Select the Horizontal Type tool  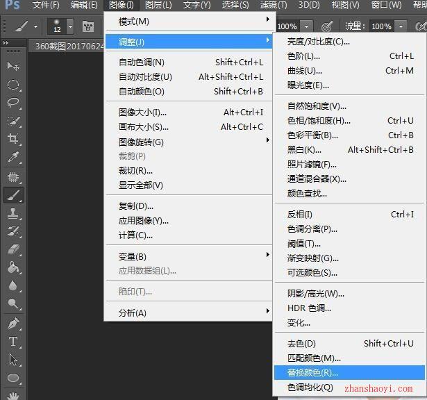(x=13, y=342)
